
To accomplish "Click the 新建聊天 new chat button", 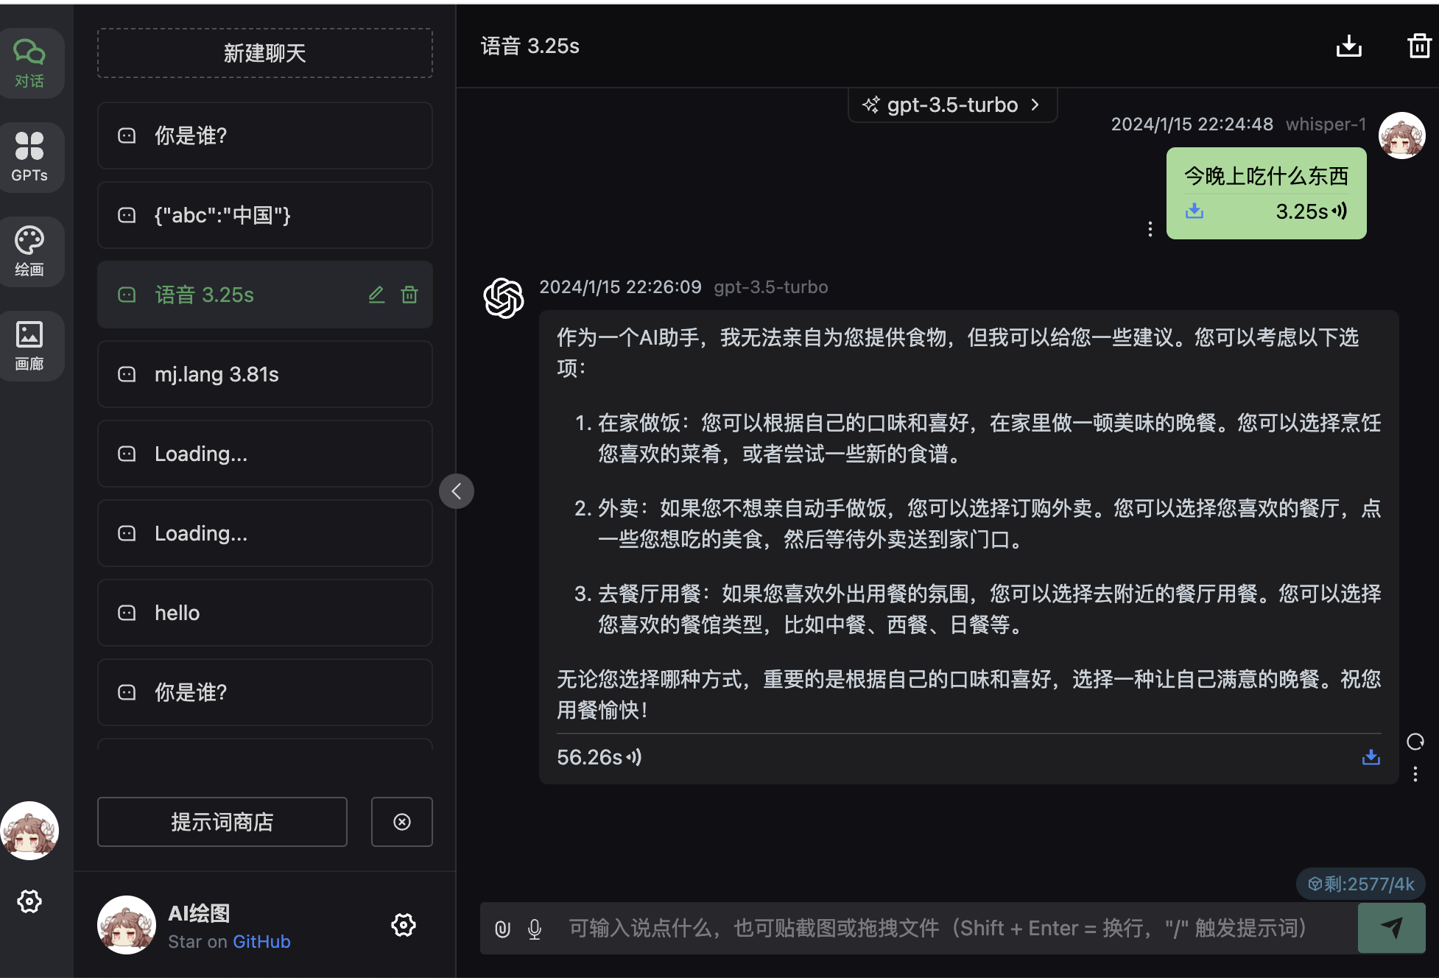I will [x=264, y=53].
